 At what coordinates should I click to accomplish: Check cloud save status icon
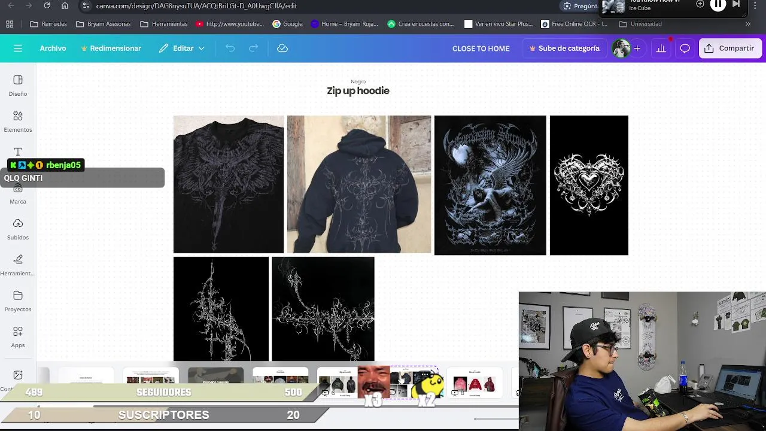click(282, 48)
